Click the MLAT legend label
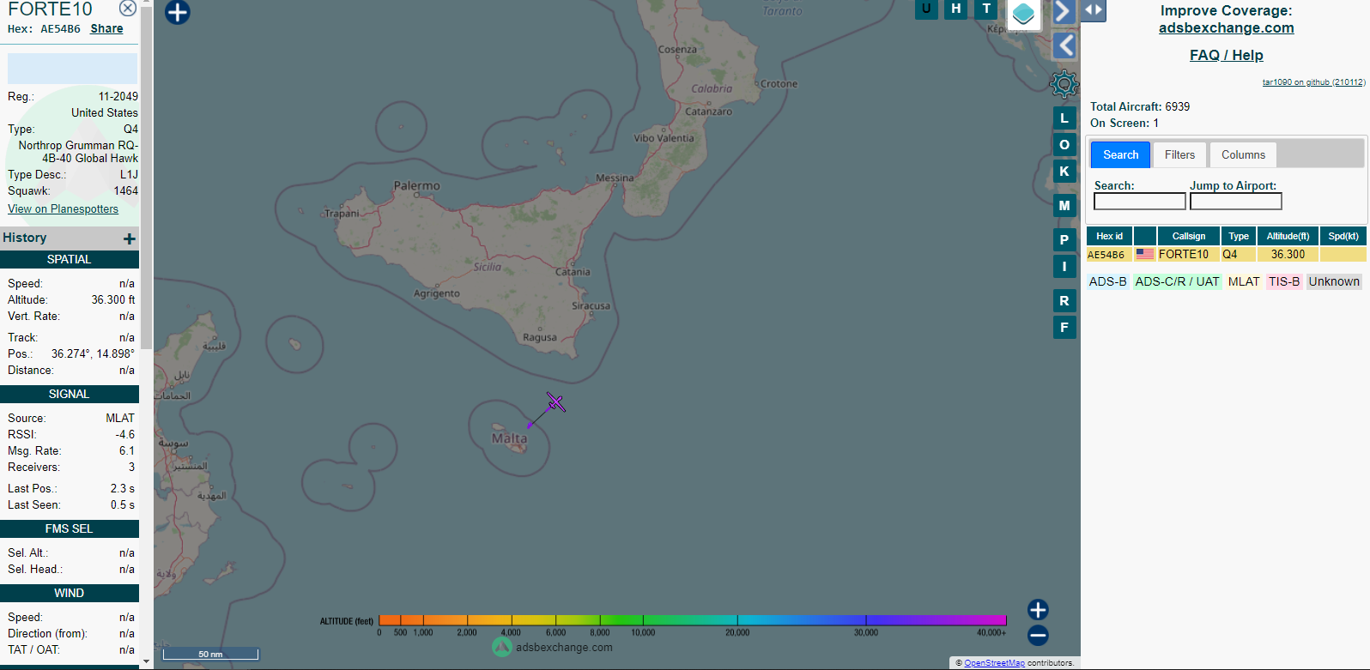This screenshot has height=670, width=1370. (1244, 281)
